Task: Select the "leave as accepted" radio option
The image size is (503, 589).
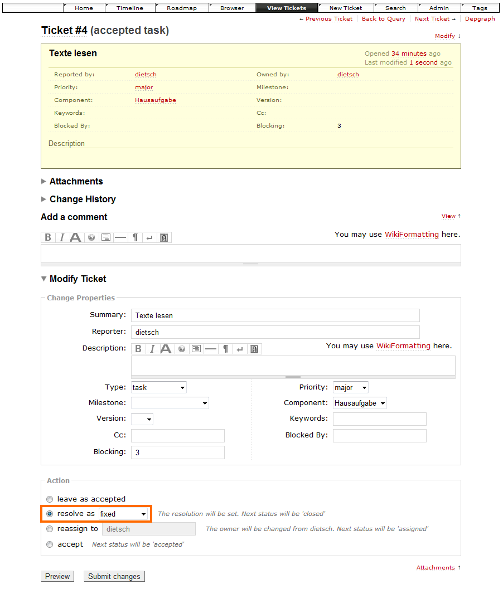Action: (50, 499)
